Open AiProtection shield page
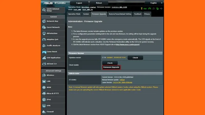Viewport: 205px width, 115px height. [53, 33]
